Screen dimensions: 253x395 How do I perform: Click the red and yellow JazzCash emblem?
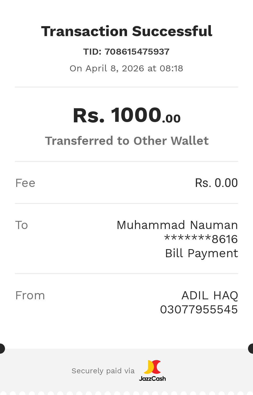(x=152, y=367)
